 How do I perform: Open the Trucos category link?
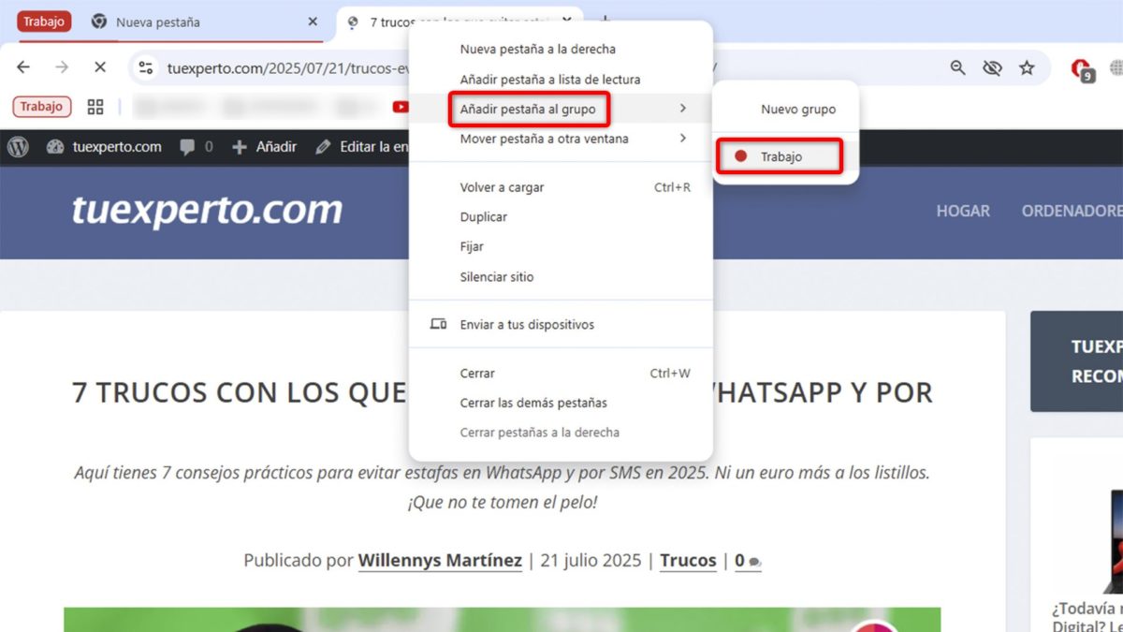(688, 561)
